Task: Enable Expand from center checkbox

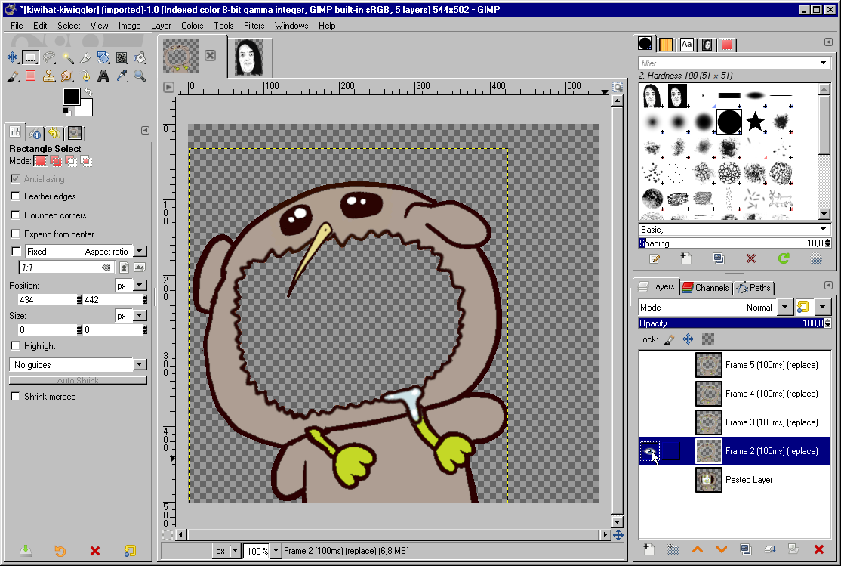Action: point(16,234)
